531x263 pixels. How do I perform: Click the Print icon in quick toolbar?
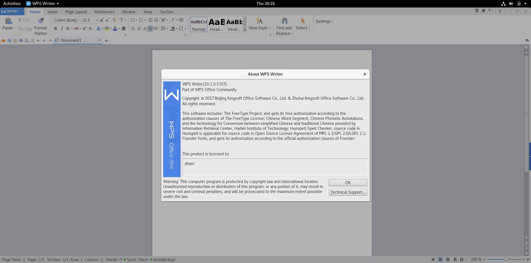[21, 40]
